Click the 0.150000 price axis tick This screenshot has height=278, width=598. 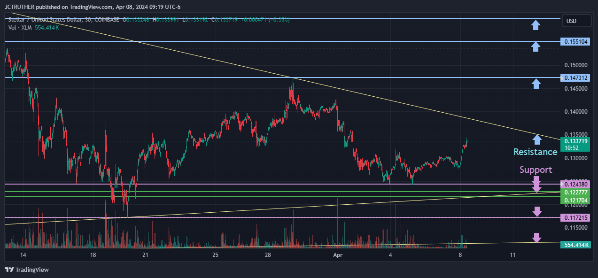[x=576, y=65]
